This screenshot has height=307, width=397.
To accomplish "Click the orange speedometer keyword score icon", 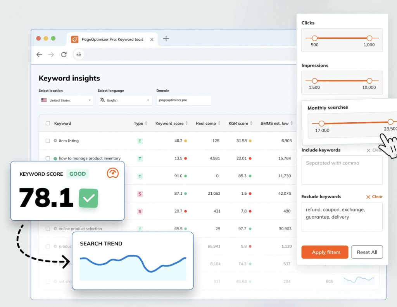I will [112, 173].
